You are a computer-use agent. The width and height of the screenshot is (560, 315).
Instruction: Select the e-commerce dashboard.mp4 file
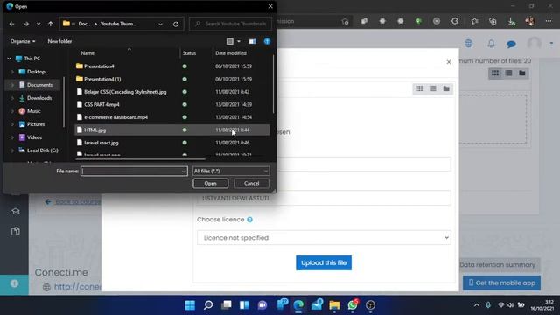tap(115, 117)
